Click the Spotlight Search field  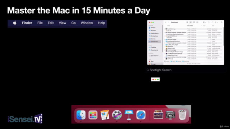(x=185, y=70)
